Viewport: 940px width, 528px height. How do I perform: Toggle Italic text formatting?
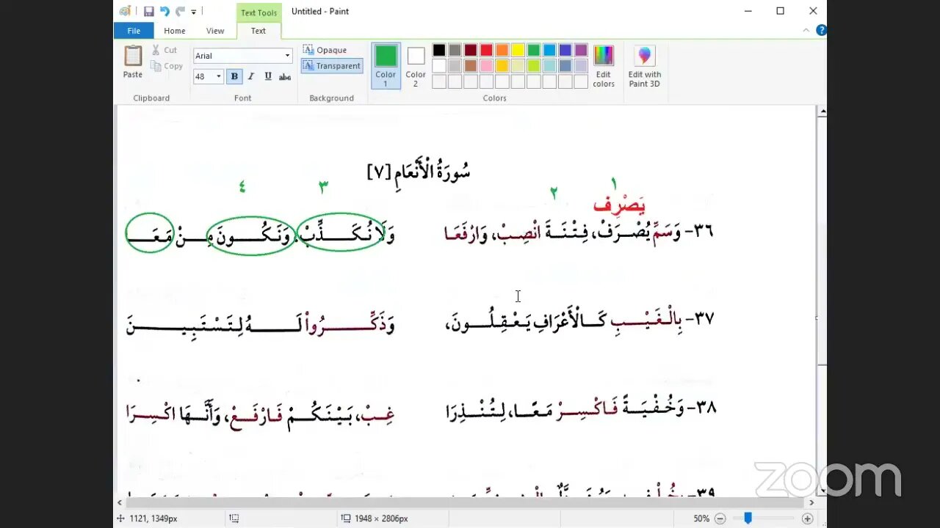[x=250, y=76]
